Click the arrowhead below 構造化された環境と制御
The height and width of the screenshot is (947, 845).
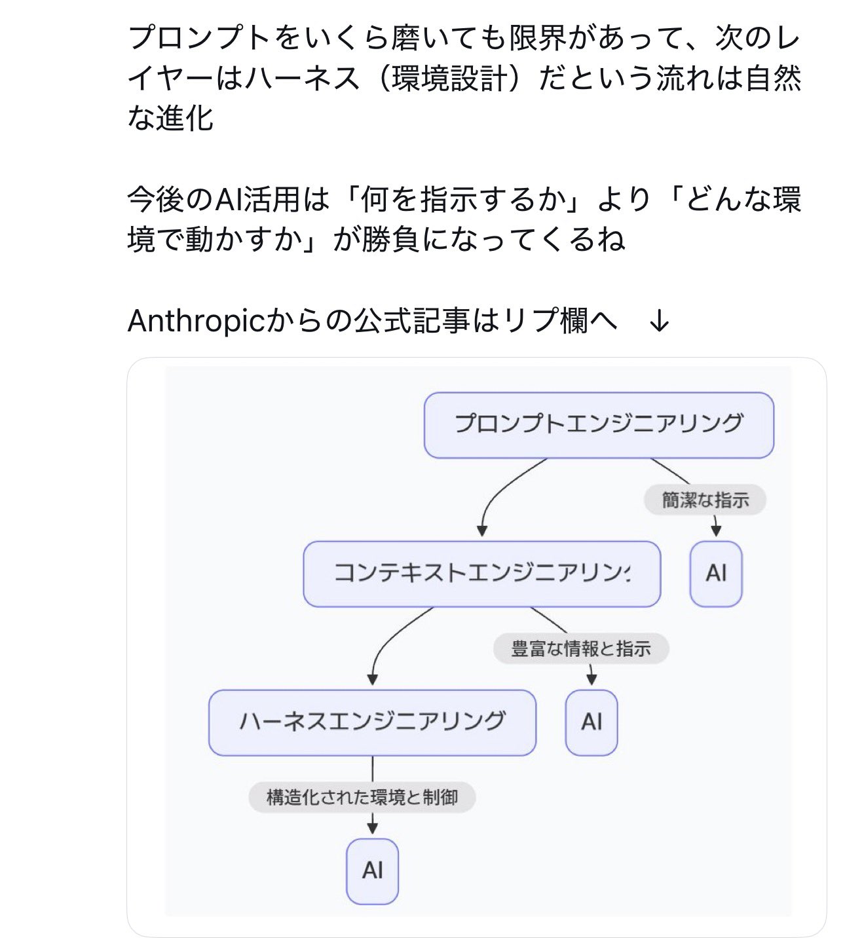tap(372, 827)
